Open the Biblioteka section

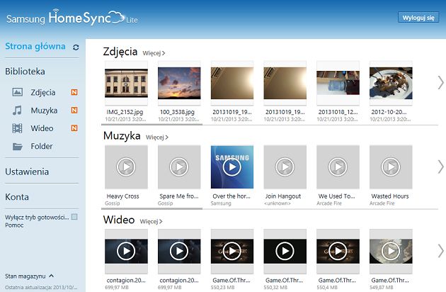pyautogui.click(x=25, y=71)
